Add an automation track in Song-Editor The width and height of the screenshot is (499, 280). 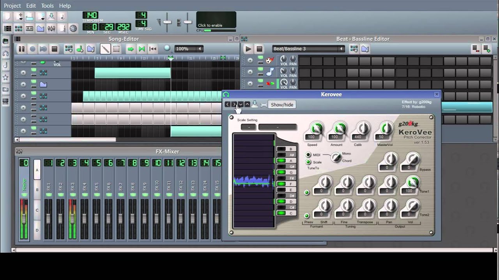[x=91, y=49]
